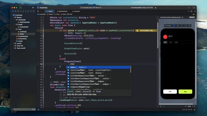Screen dimensions: 207x116
Task: Expand the macOS folder
Action: point(14,43)
